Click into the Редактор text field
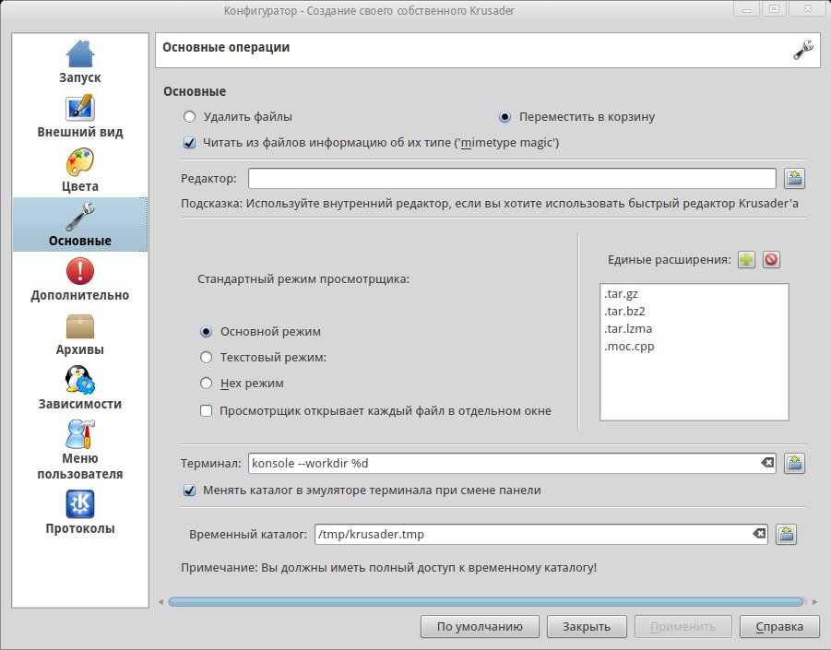The image size is (831, 650). 512,178
